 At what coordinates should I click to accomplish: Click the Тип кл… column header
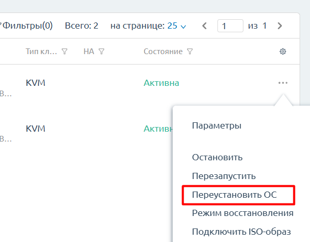click(41, 52)
